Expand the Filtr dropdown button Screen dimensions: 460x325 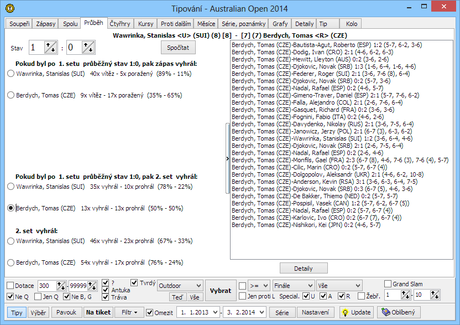pos(129,312)
